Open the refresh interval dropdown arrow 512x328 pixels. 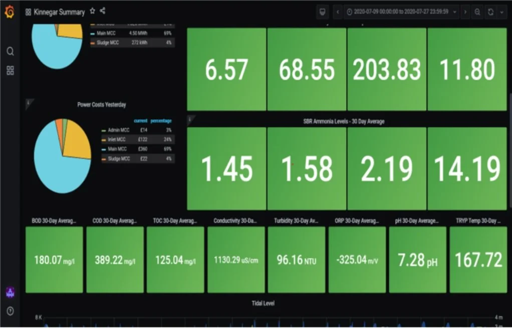pos(501,12)
